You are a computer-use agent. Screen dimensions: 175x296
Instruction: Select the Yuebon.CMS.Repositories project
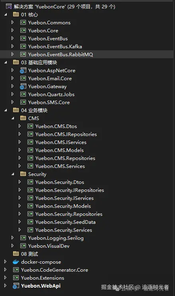(65, 158)
